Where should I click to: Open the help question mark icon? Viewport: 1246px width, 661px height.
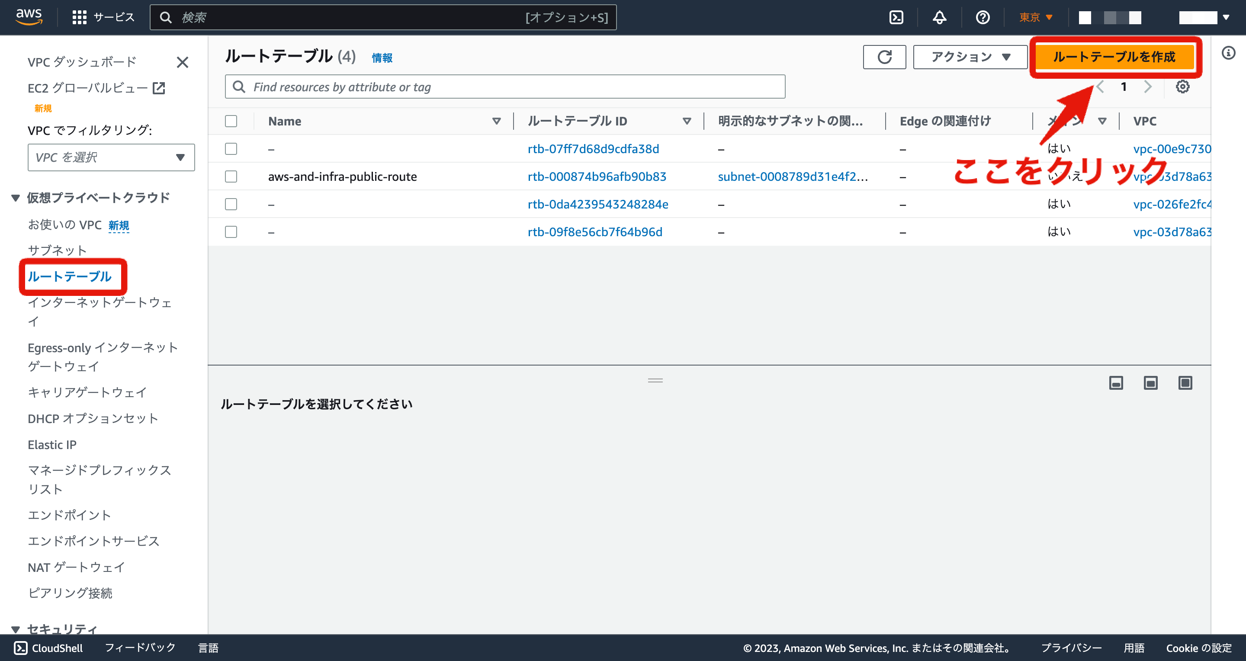983,17
